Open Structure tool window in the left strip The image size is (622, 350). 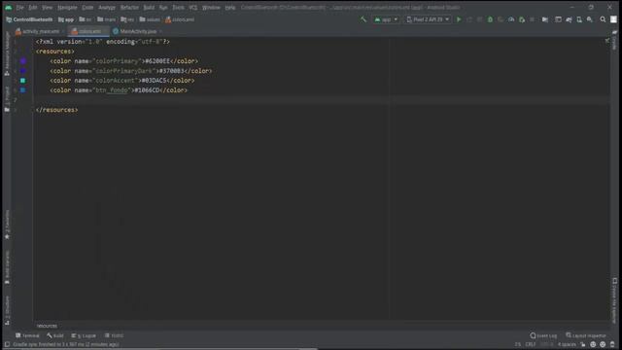pyautogui.click(x=7, y=310)
